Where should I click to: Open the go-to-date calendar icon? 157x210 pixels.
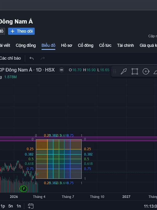point(31,206)
